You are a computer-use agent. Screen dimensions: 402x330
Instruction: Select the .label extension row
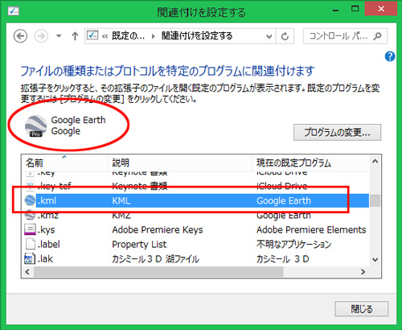coord(195,244)
